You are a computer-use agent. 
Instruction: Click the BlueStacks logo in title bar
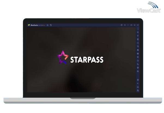click(29, 25)
